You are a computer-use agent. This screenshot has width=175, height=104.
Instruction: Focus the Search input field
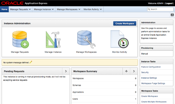(x=160, y=9)
